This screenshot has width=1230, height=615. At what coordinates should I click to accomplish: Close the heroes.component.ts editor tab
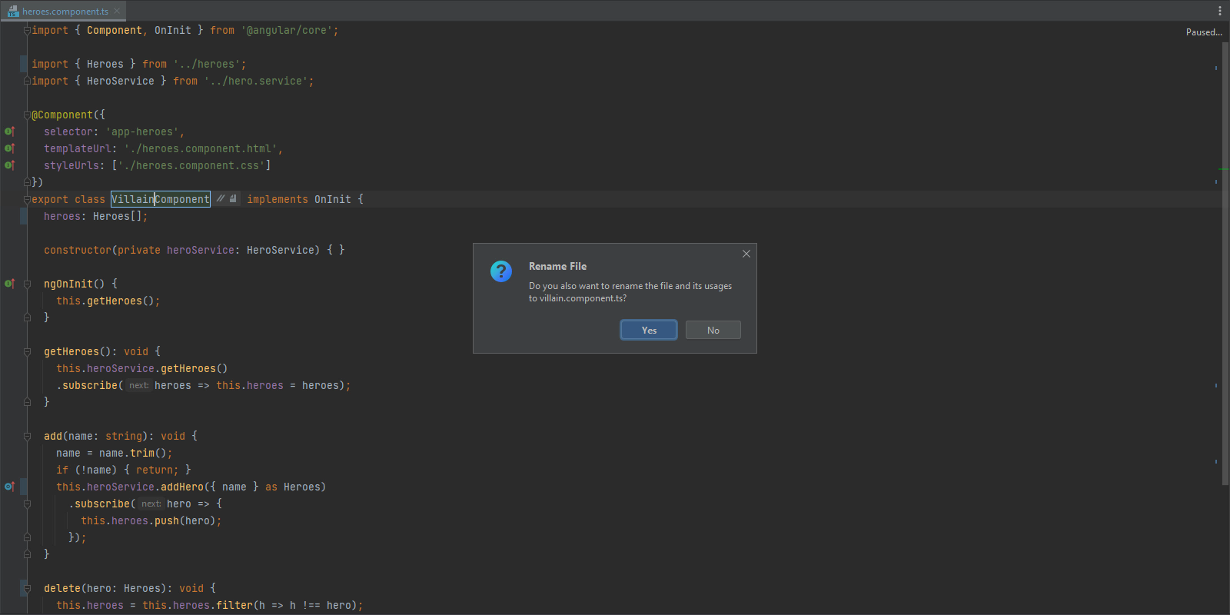coord(117,11)
